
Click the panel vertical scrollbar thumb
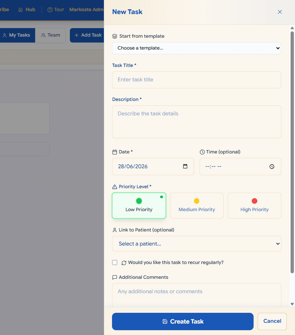pyautogui.click(x=292, y=152)
